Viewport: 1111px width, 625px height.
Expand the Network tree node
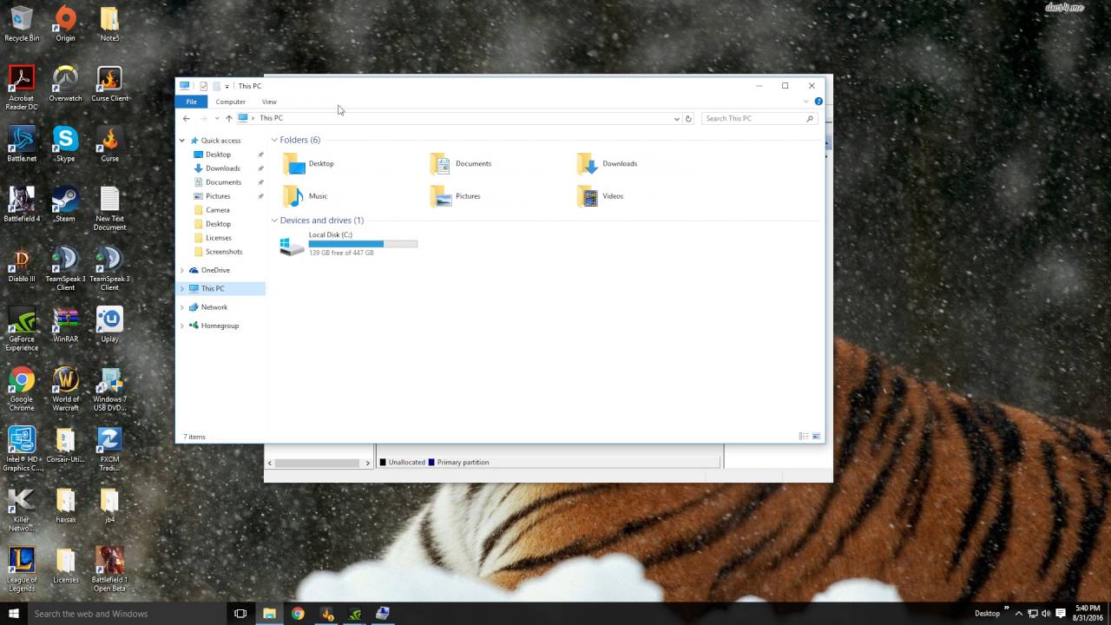point(182,307)
